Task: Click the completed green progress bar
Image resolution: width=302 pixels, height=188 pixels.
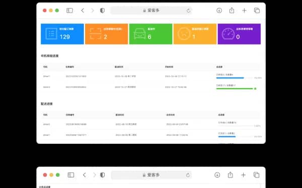Action: (x=235, y=89)
